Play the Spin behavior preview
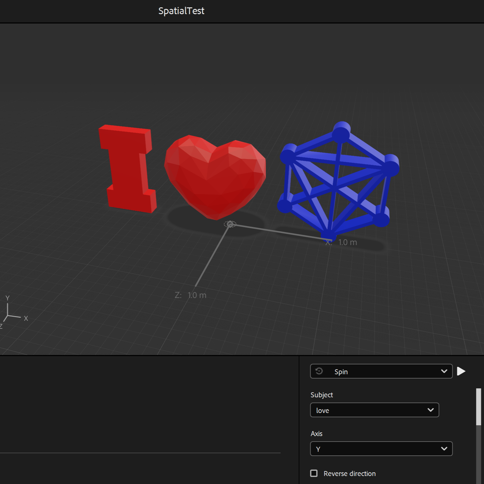This screenshot has width=484, height=484. 461,371
